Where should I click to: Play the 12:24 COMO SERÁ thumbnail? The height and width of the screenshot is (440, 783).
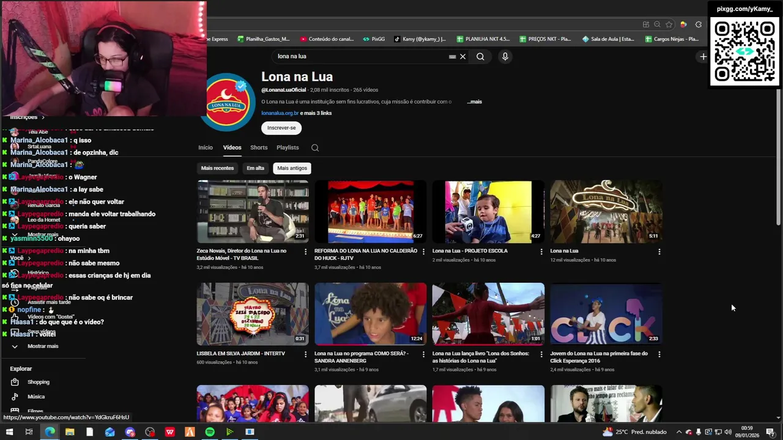click(x=370, y=314)
